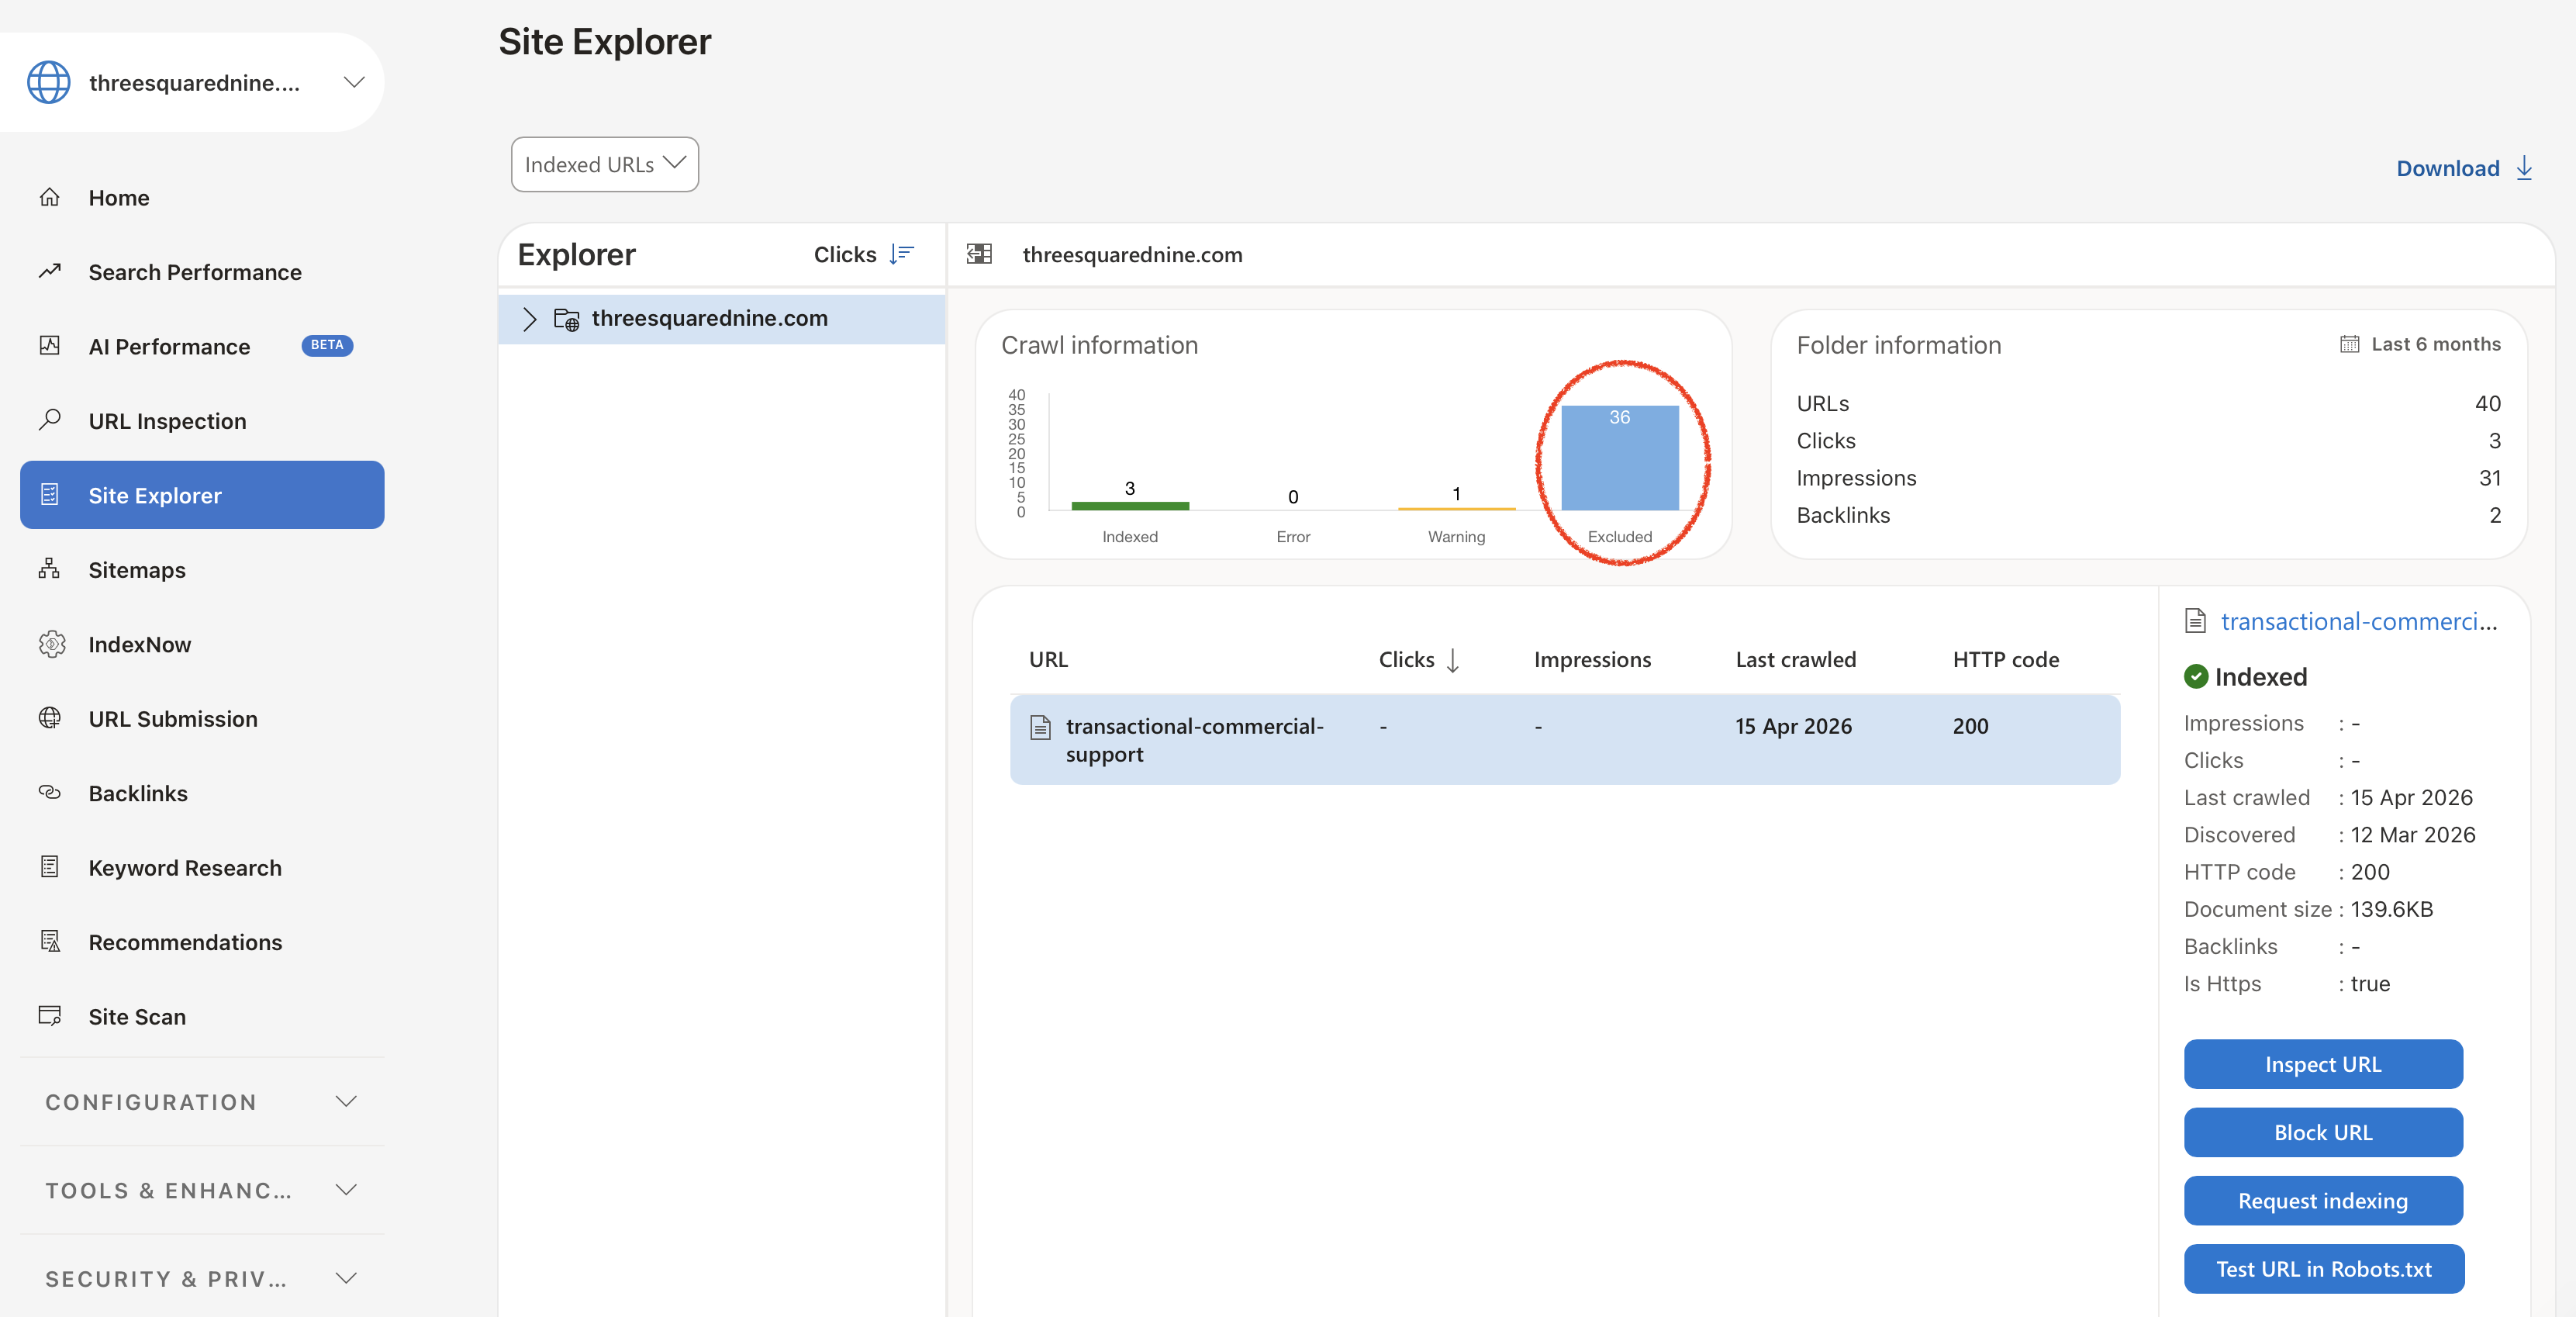Open Search Performance menu item
The image size is (2576, 1317).
tap(195, 272)
